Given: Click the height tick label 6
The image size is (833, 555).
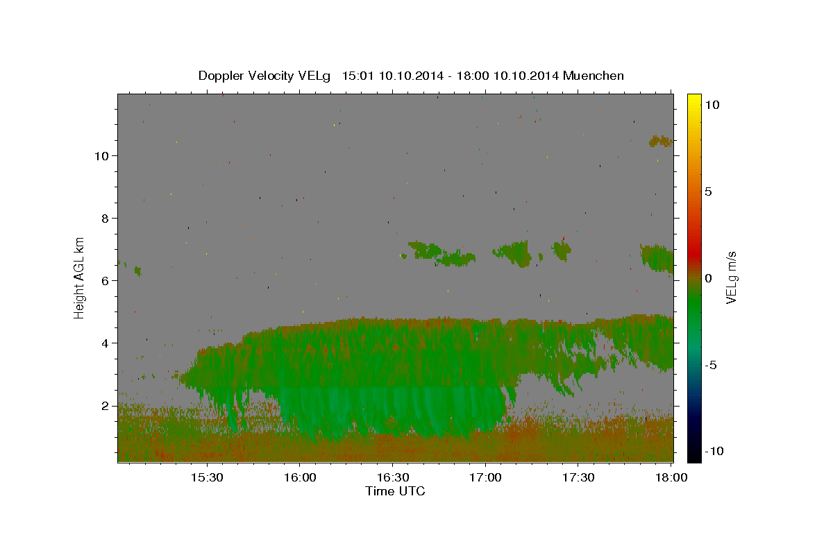Looking at the screenshot, I should 106,280.
